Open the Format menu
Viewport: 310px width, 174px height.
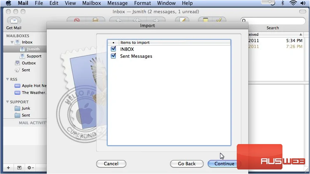(142, 3)
